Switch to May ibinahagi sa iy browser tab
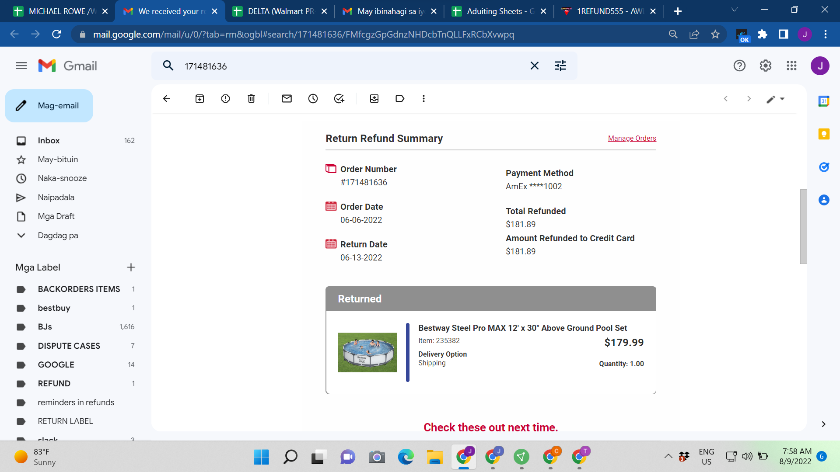Screen dimensions: 840x472 coord(389,11)
